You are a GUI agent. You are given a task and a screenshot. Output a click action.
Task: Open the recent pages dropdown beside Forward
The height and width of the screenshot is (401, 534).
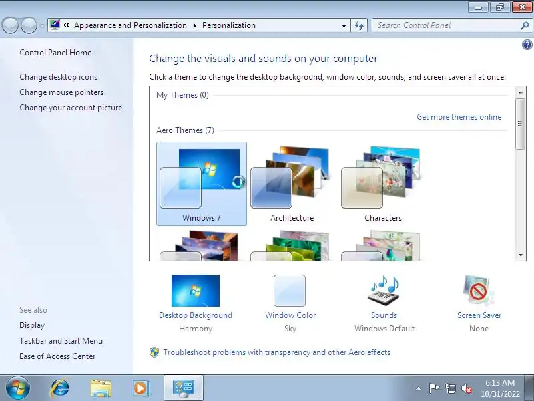pos(42,25)
